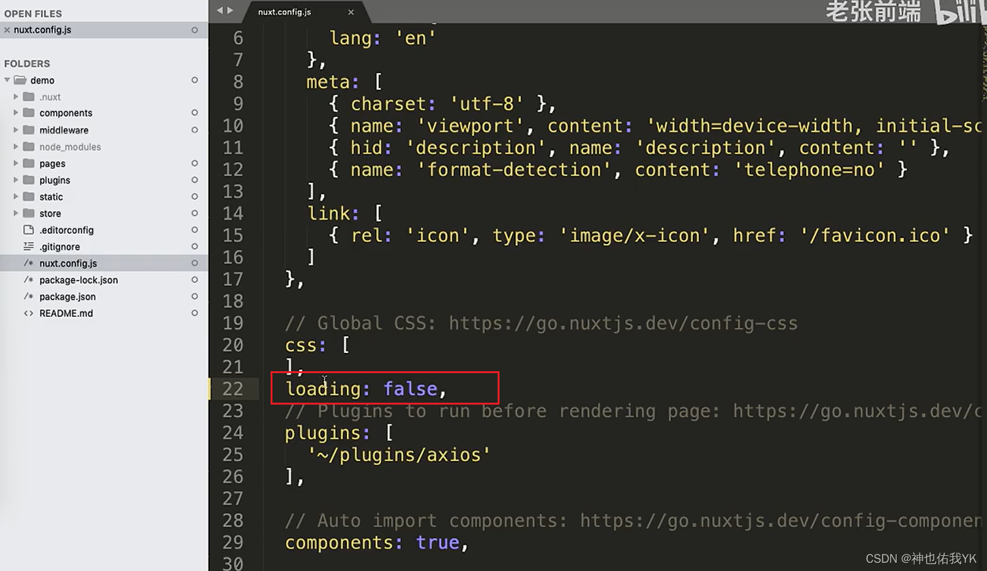This screenshot has width=987, height=571.
Task: Click 'components: true' on line 29
Action: tap(372, 543)
